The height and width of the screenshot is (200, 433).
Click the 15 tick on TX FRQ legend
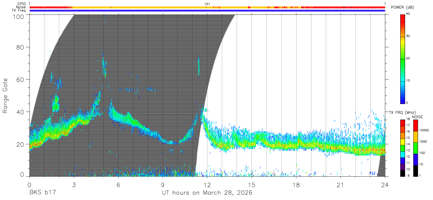coord(408,138)
